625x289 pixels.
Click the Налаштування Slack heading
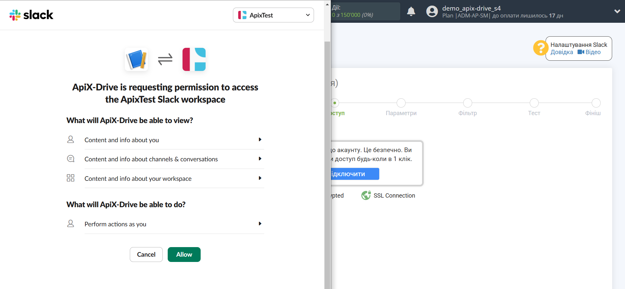point(579,45)
